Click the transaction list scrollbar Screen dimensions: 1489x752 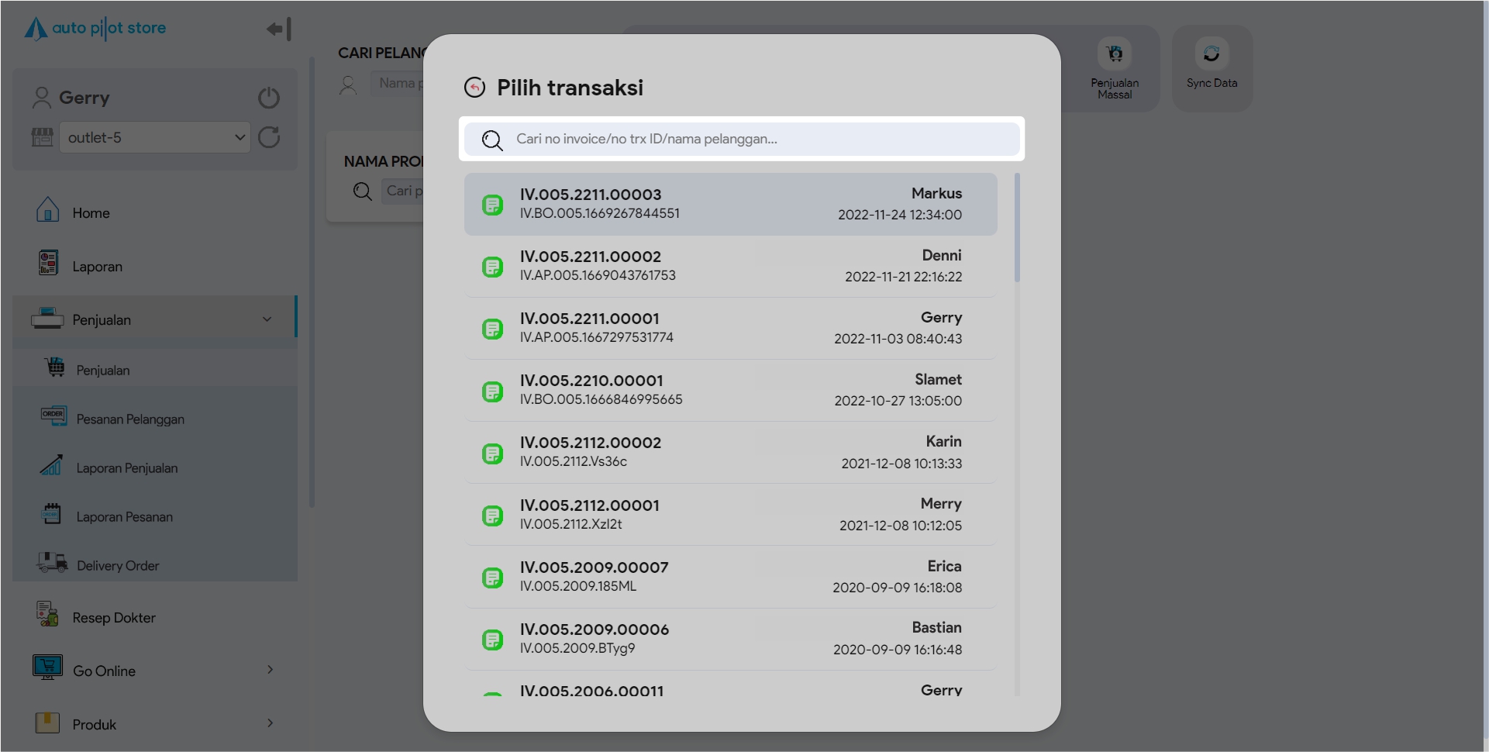pyautogui.click(x=1016, y=228)
